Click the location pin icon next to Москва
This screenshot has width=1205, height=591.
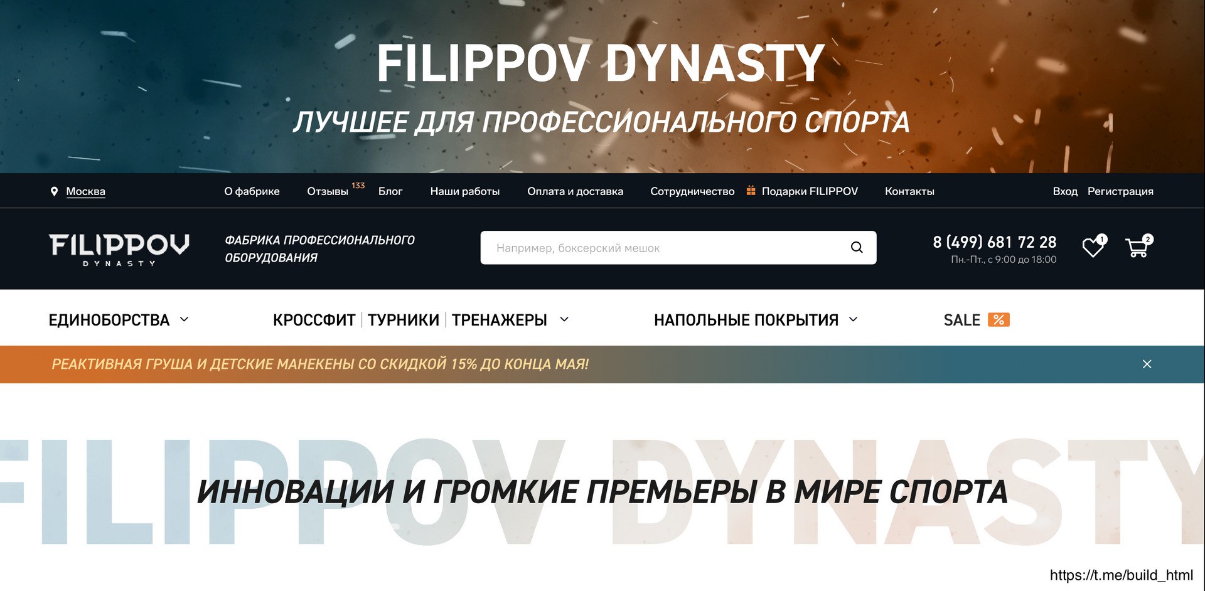[x=54, y=191]
